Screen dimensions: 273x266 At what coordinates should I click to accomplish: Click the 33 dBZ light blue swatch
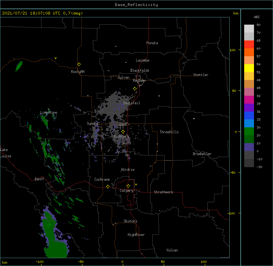pyautogui.click(x=249, y=123)
